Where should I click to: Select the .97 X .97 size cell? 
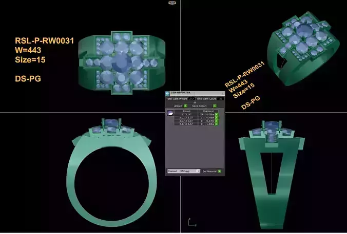186,115
